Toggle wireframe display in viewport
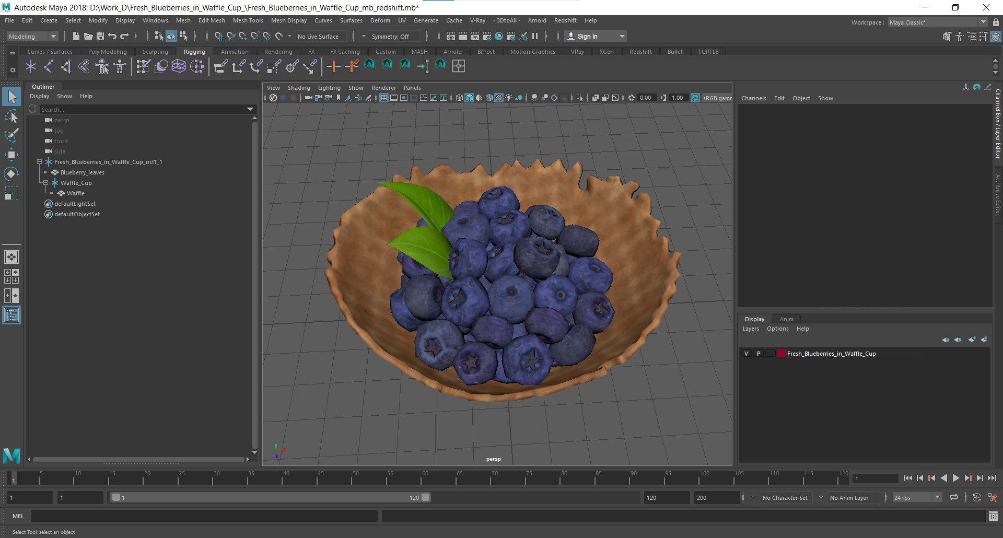This screenshot has width=1003, height=538. (459, 98)
